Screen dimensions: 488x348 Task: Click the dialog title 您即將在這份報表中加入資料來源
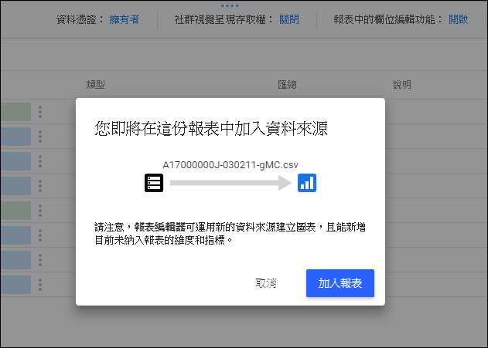(x=211, y=129)
